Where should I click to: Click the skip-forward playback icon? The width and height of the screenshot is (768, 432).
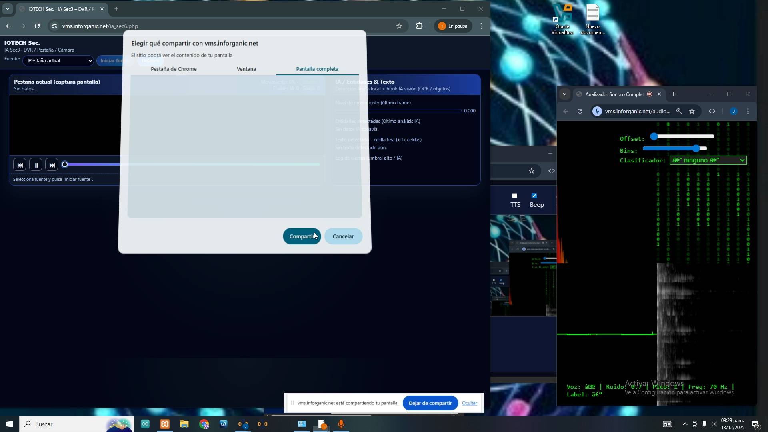pos(52,165)
